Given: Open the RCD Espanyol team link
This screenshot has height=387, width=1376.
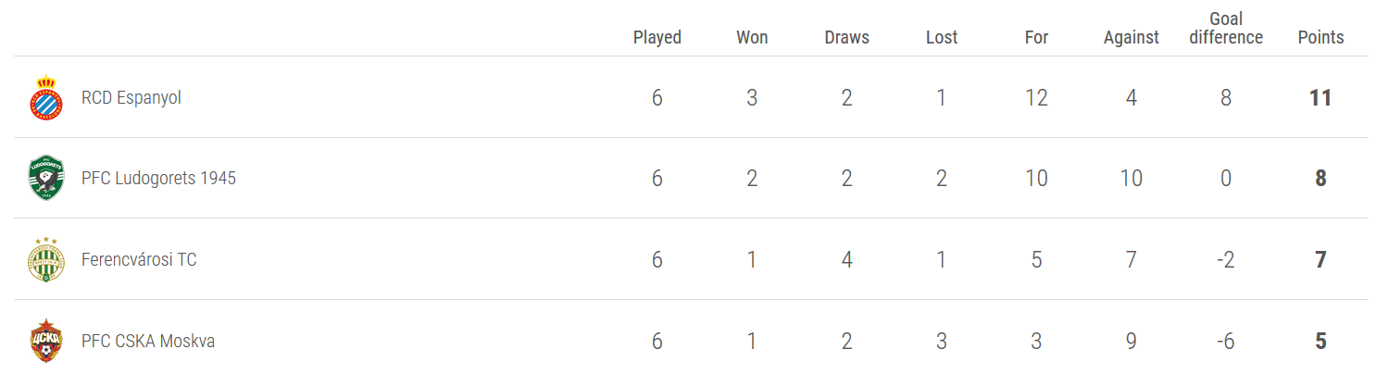Looking at the screenshot, I should 131,97.
